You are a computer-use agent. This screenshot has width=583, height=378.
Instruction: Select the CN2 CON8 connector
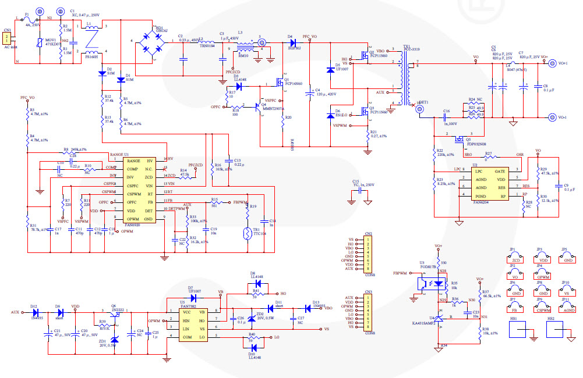click(368, 254)
